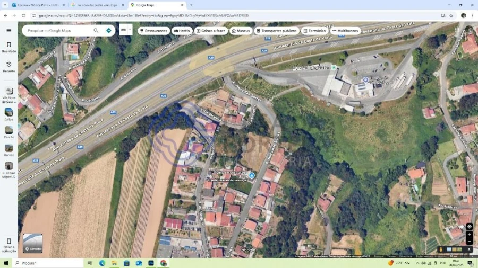
Task: Select the Google Maps browser tab
Action: [157, 5]
